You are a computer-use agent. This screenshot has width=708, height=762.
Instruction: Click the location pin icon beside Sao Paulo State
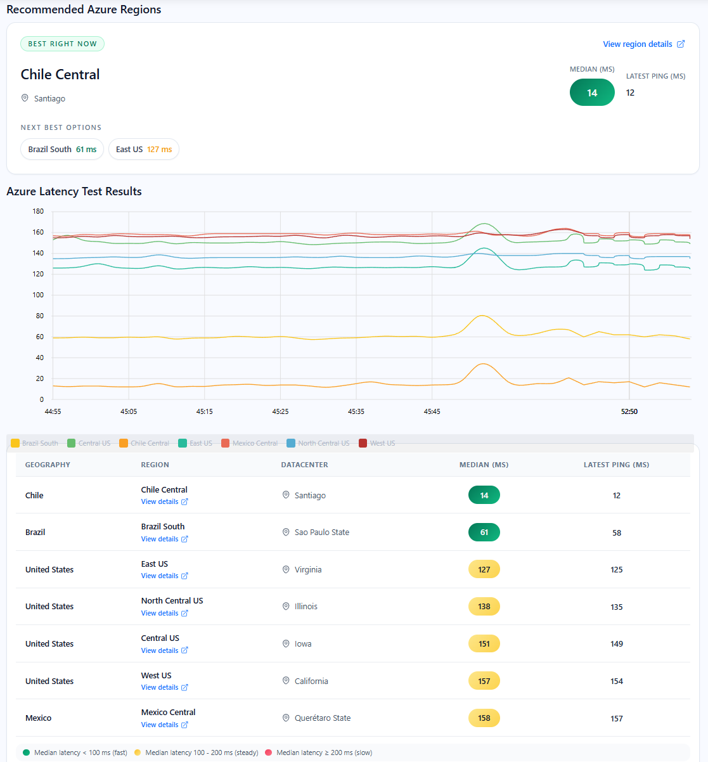coord(286,533)
